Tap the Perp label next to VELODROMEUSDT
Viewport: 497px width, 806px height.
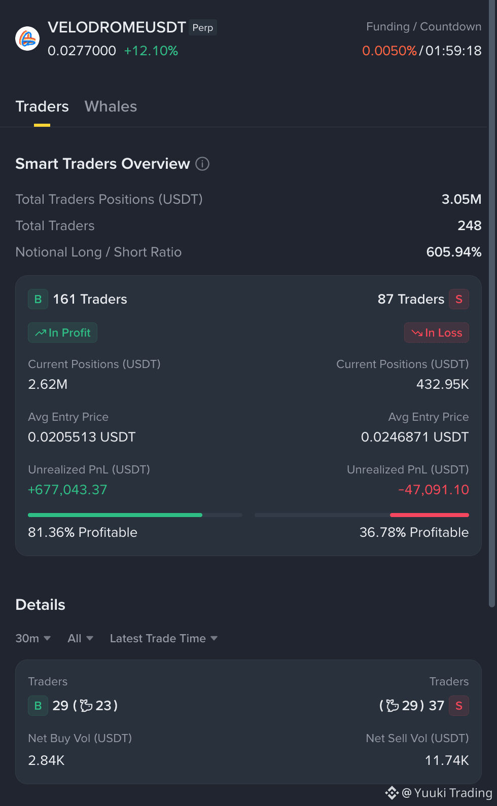point(203,27)
